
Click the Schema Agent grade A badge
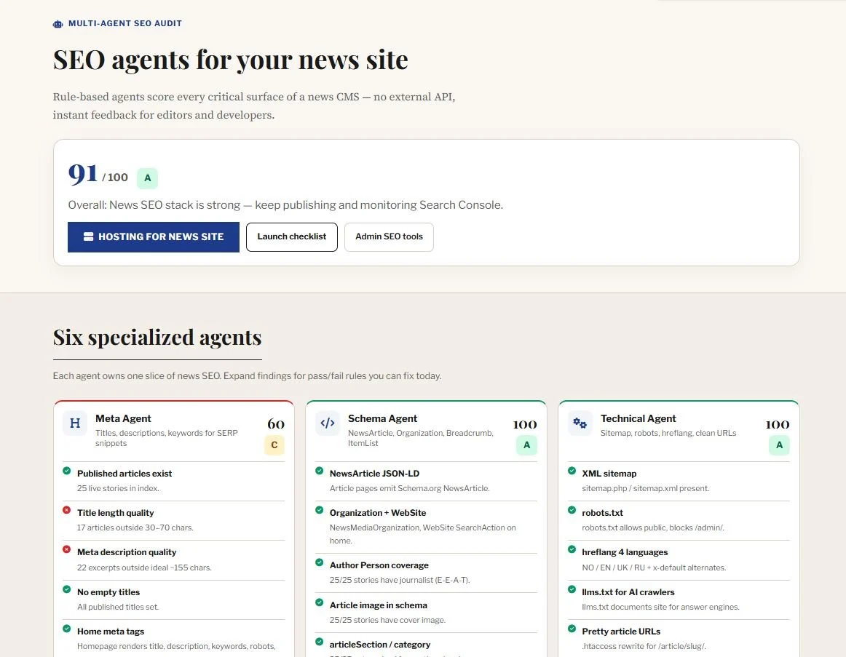pyautogui.click(x=526, y=445)
